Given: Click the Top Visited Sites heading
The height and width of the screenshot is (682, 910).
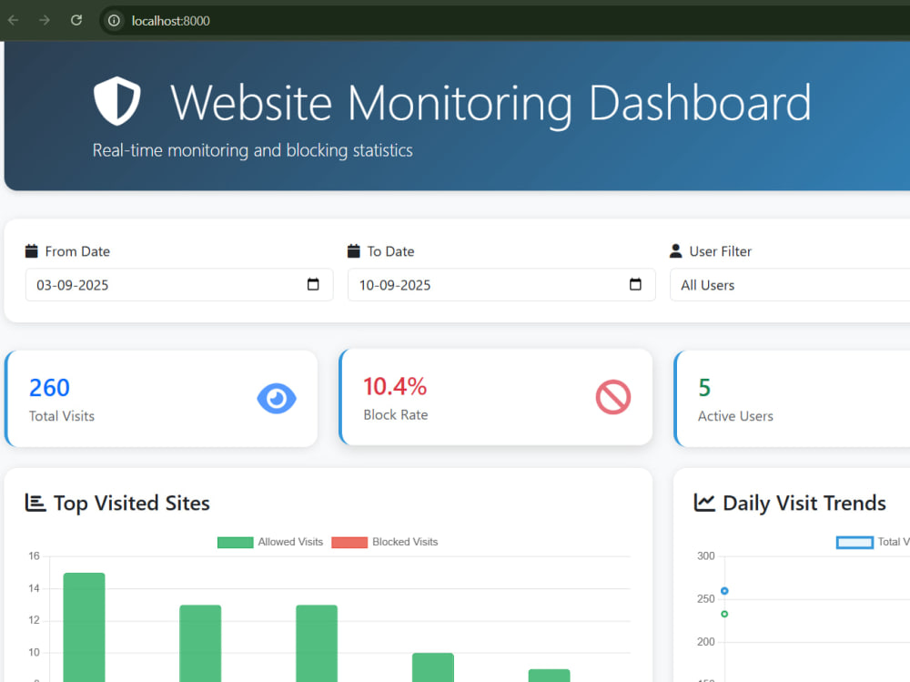Looking at the screenshot, I should point(132,503).
